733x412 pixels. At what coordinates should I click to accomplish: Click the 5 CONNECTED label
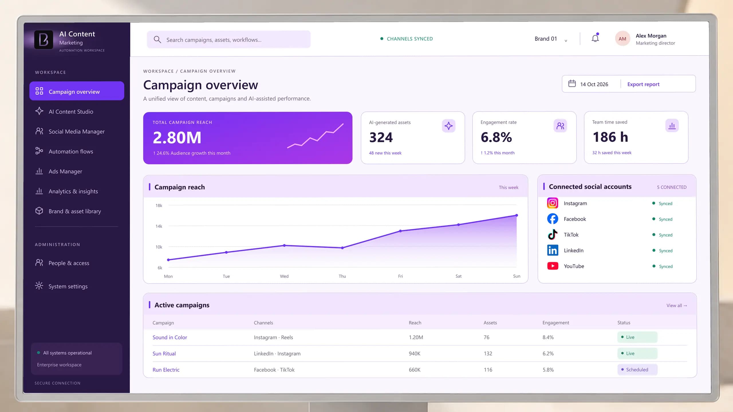coord(671,187)
